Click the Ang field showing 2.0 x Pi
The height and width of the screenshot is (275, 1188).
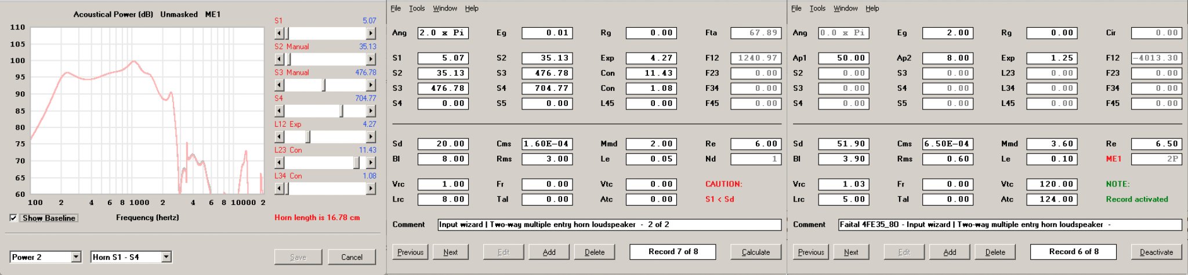(443, 33)
